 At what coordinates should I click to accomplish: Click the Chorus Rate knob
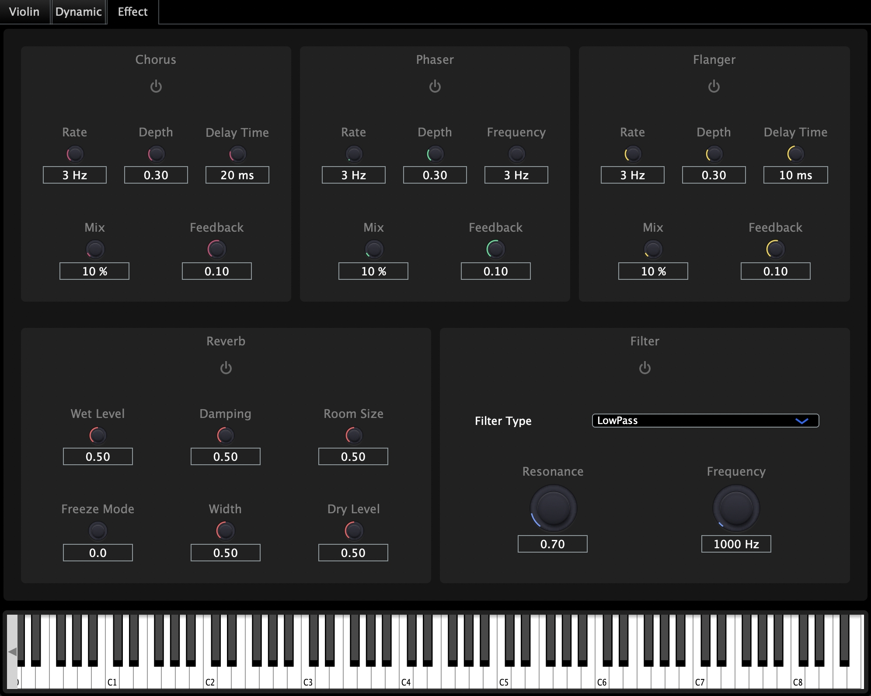[75, 154]
